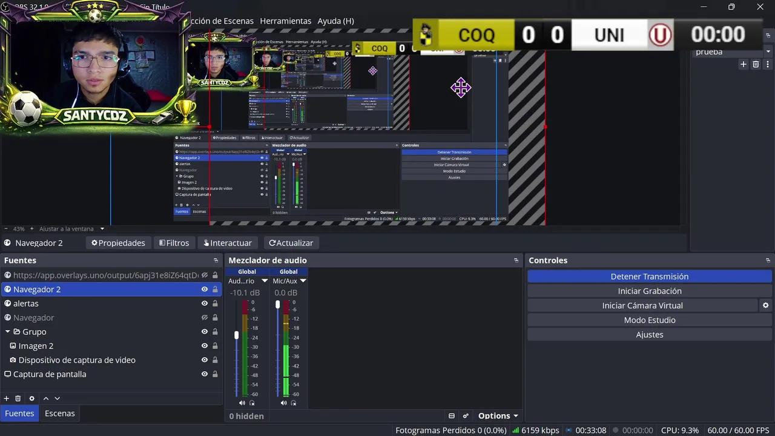Select the COQ vs UNI scoreboard in preview
This screenshot has height=436, width=775.
(x=587, y=35)
